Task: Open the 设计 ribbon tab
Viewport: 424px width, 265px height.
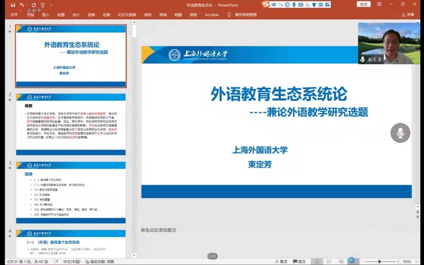Action: pyautogui.click(x=76, y=15)
